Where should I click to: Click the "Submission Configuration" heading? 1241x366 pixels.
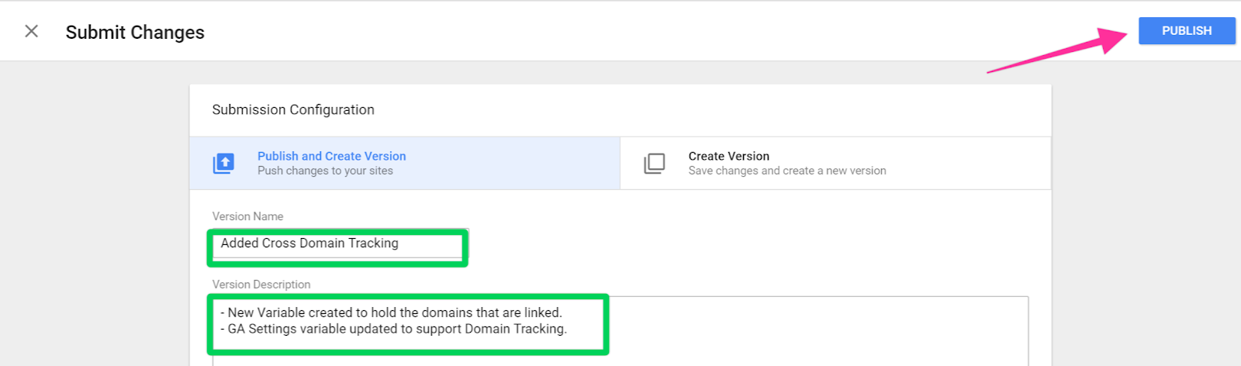(x=293, y=110)
